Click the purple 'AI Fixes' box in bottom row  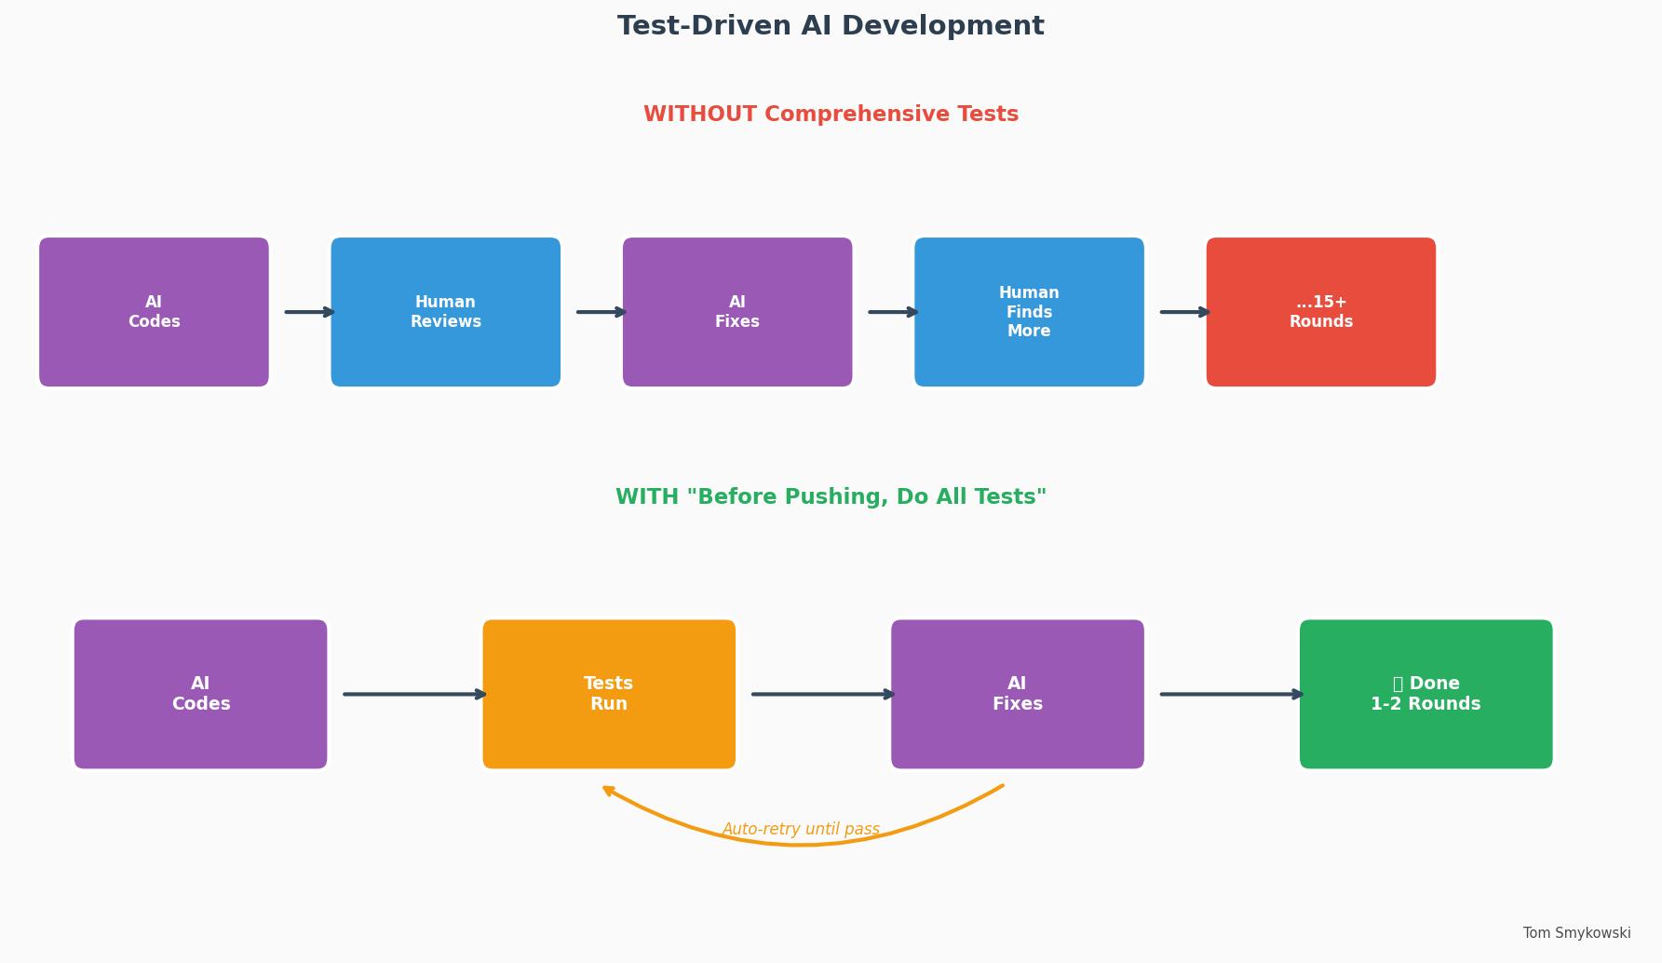1018,694
